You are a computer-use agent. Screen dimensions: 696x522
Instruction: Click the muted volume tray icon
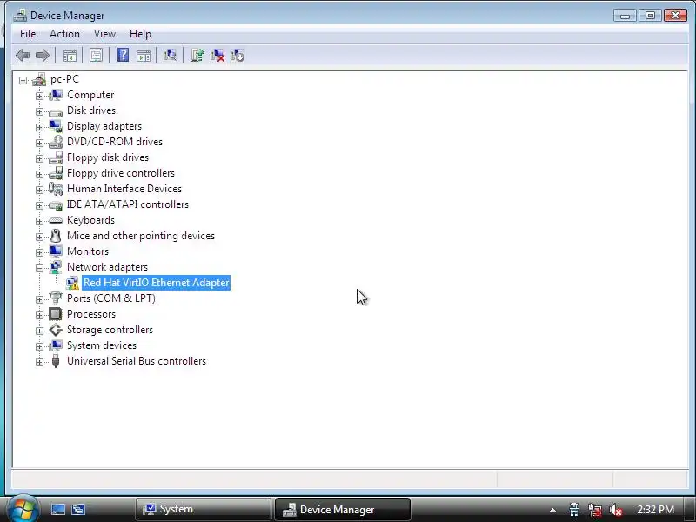pyautogui.click(x=615, y=510)
